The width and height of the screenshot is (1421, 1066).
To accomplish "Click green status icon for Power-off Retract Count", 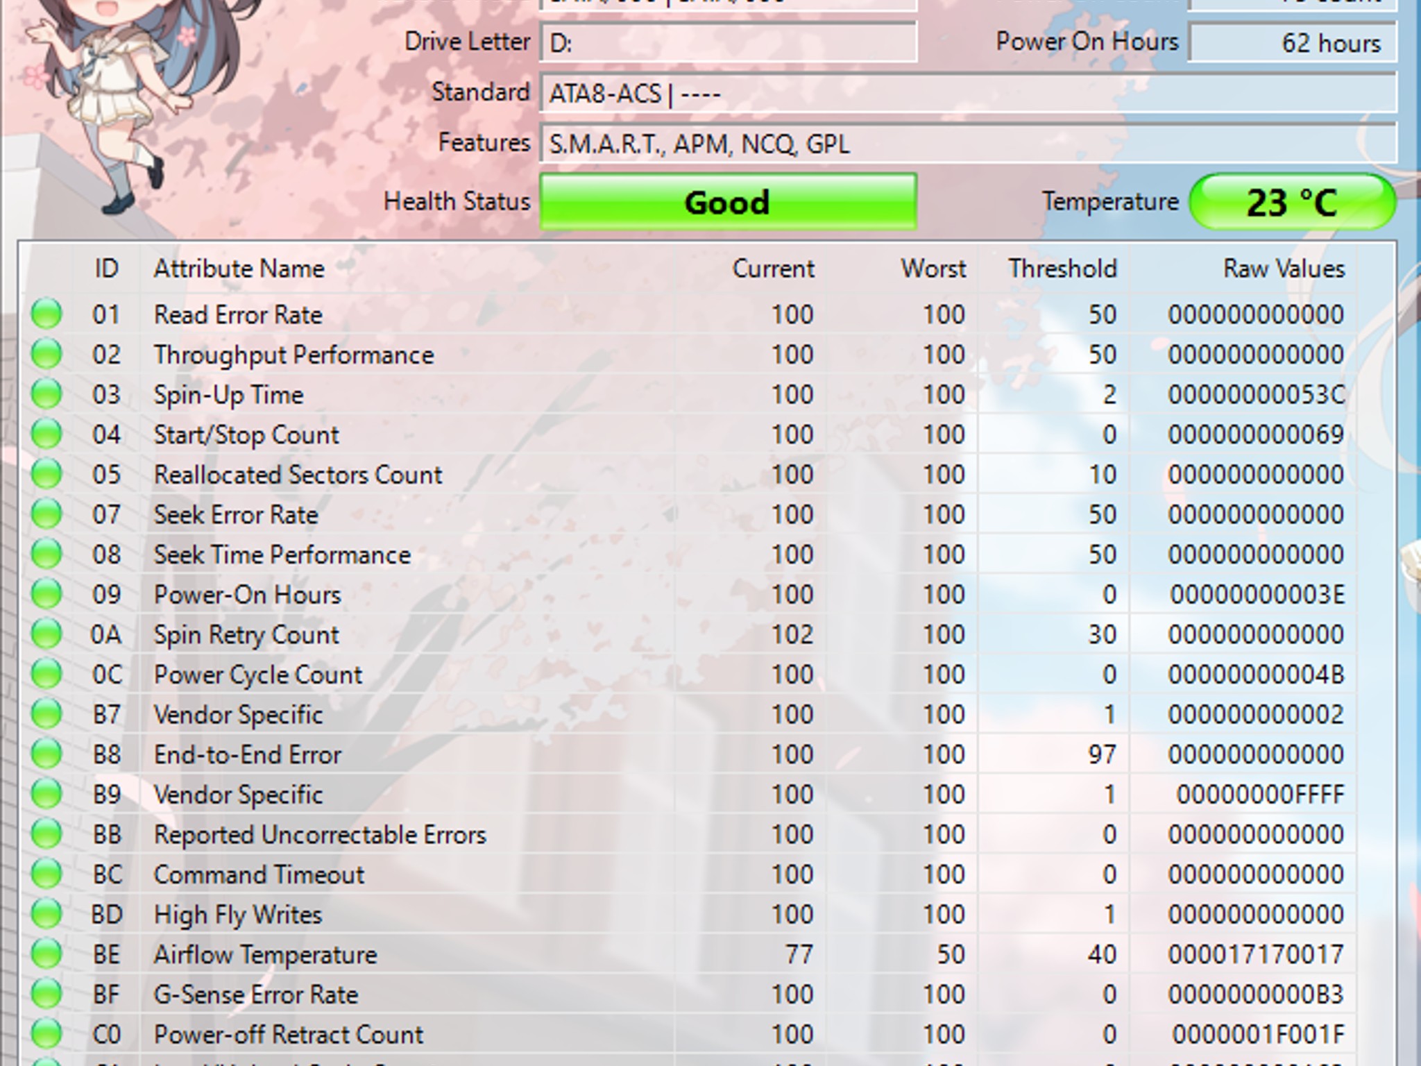I will pos(46,1034).
